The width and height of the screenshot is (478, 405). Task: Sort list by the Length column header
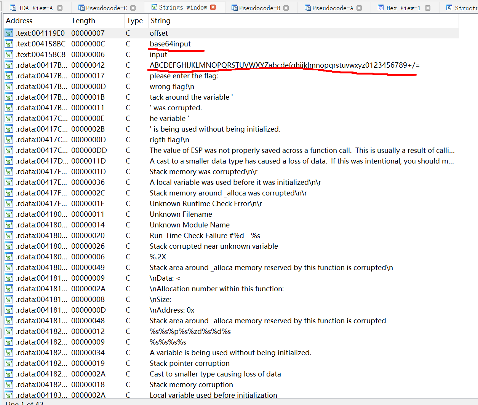pos(84,21)
